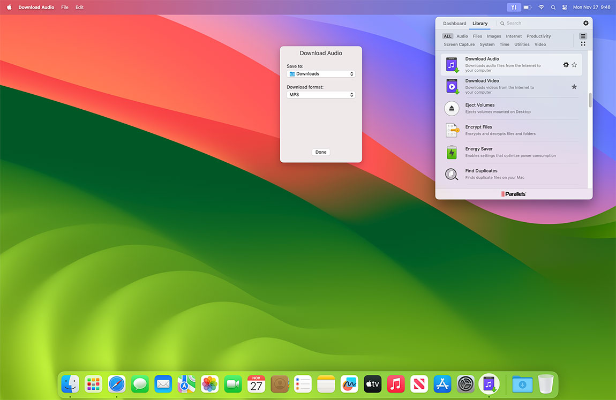Screen dimensions: 616x400
Task: Unfavorite the Download Video tool
Action: (x=574, y=86)
